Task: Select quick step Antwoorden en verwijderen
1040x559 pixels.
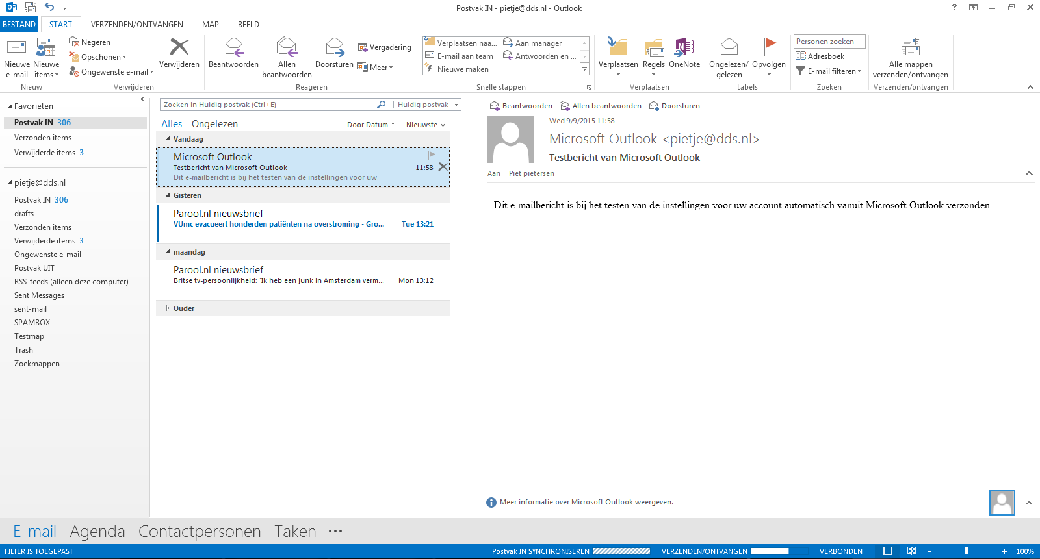Action: (x=539, y=56)
